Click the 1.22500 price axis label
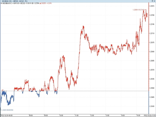Screen dimensions: 156x117 152,88
